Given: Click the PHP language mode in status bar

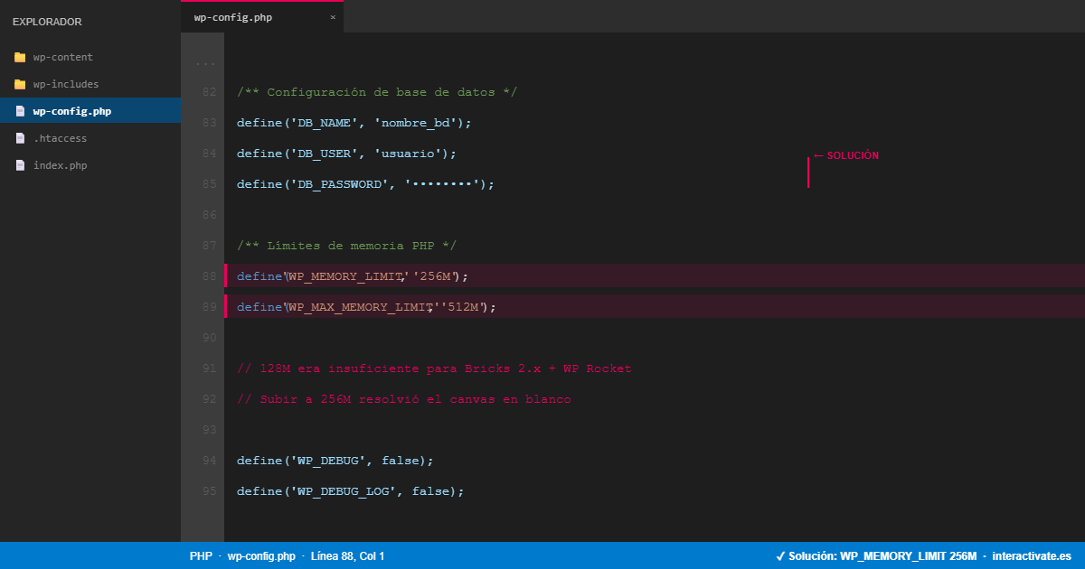Looking at the screenshot, I should [200, 556].
